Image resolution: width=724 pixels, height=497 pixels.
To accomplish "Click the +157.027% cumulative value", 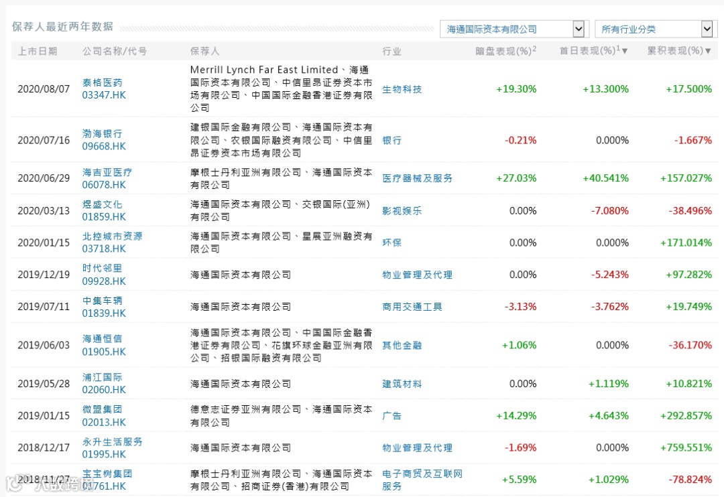I will 686,178.
